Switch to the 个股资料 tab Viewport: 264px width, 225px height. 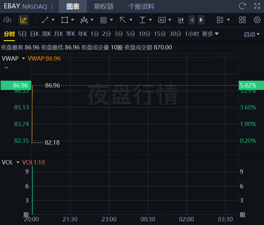pos(141,6)
